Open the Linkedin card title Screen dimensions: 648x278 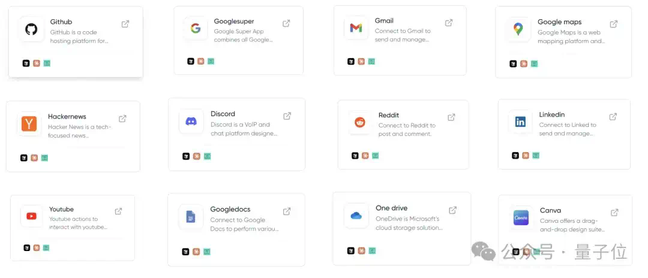click(x=552, y=114)
